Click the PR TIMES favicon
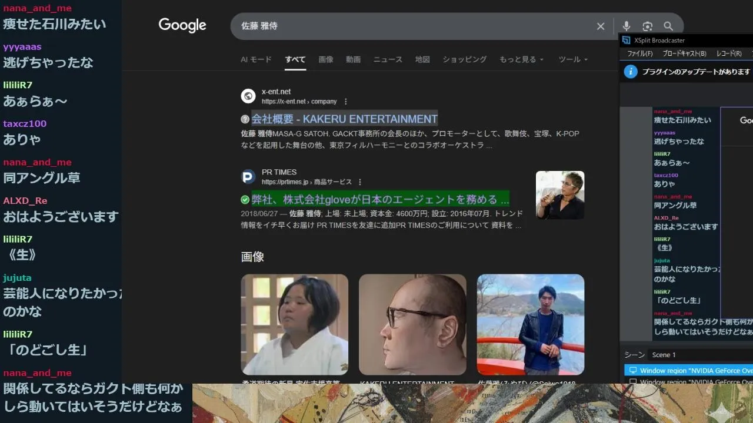Image resolution: width=753 pixels, height=423 pixels. (x=249, y=177)
